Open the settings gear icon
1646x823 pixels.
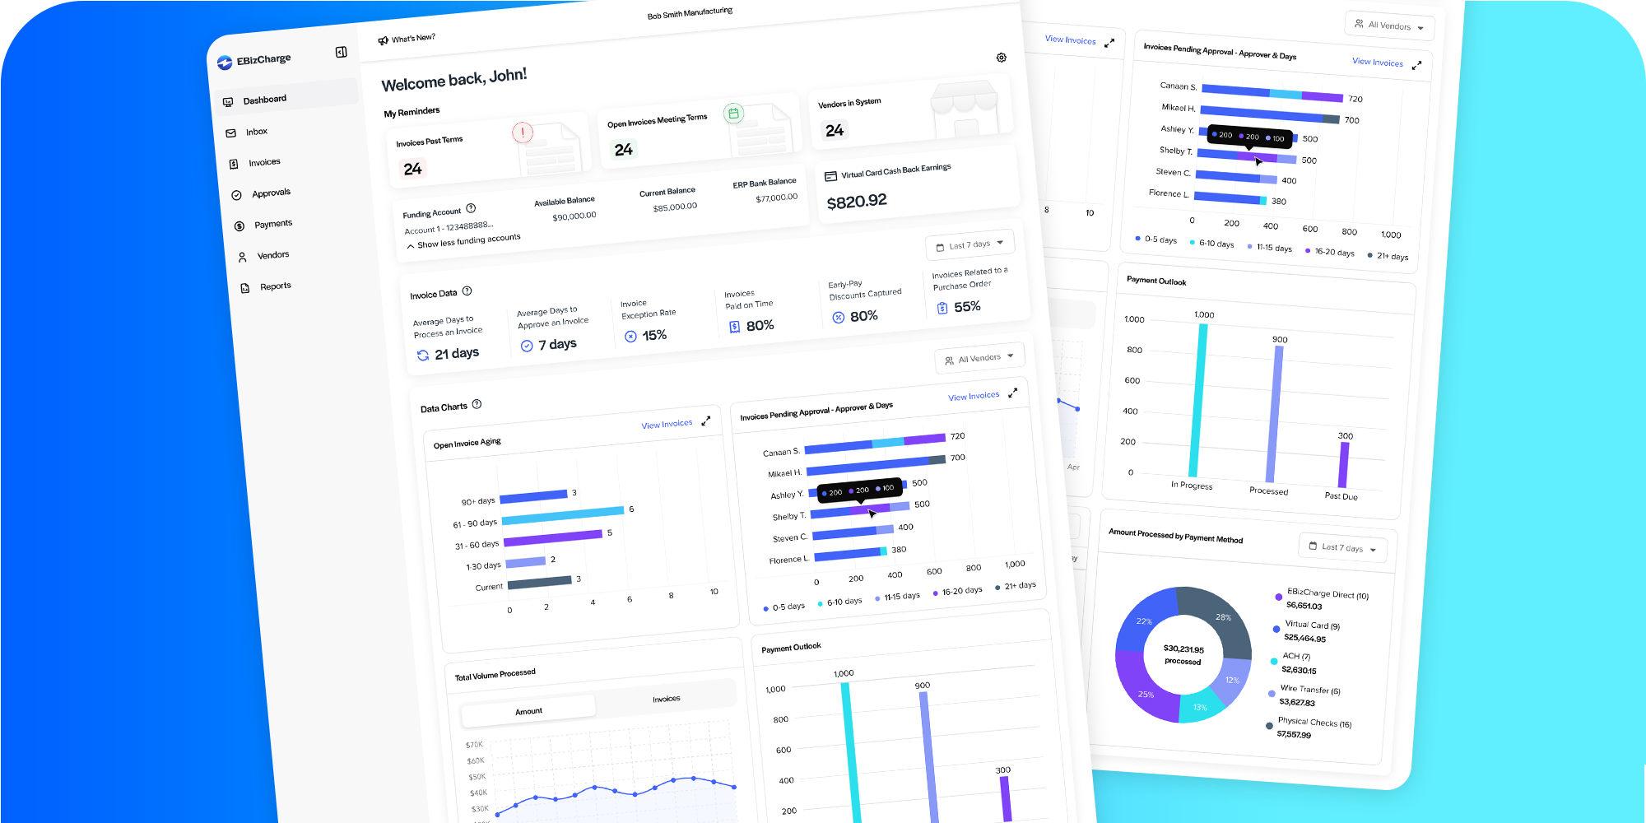(x=1001, y=57)
